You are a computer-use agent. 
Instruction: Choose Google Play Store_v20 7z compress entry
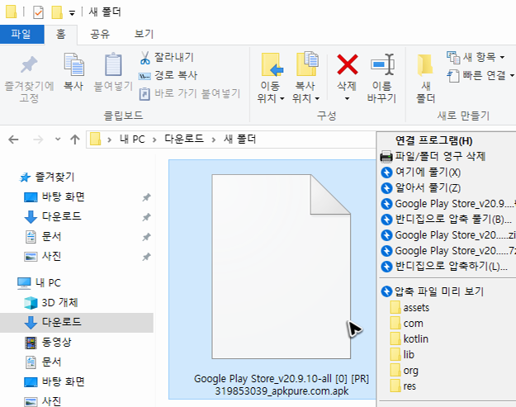tap(447, 251)
